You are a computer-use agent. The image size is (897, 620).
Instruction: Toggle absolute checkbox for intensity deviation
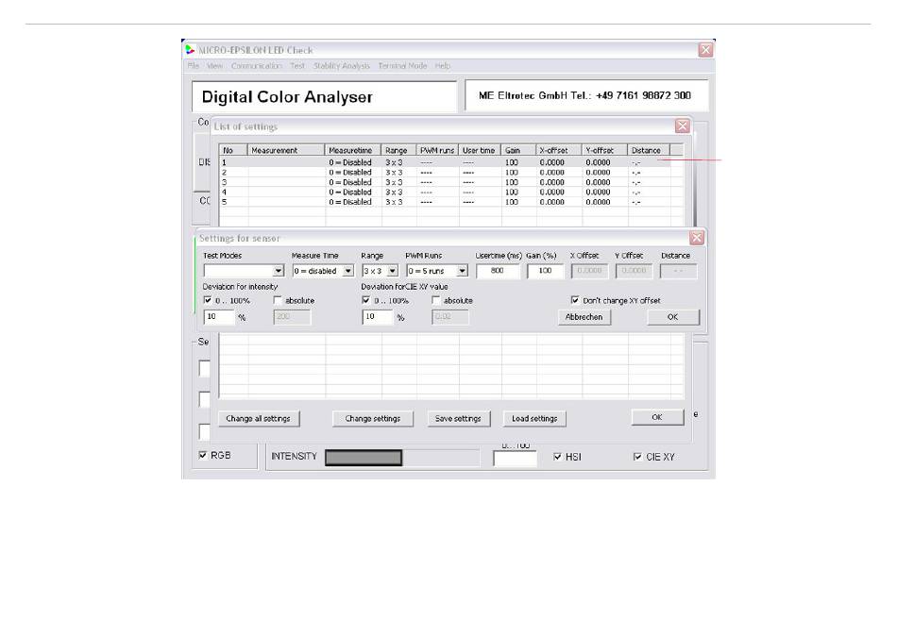coord(278,300)
